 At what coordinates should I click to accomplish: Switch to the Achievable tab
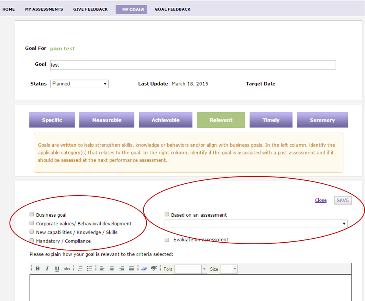coord(165,120)
